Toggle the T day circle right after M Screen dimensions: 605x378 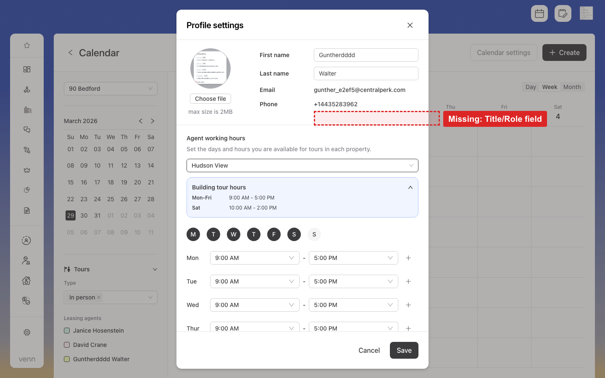(x=213, y=234)
